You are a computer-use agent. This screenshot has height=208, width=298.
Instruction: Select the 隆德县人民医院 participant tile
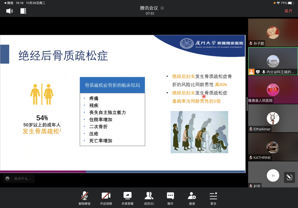pyautogui.click(x=273, y=90)
